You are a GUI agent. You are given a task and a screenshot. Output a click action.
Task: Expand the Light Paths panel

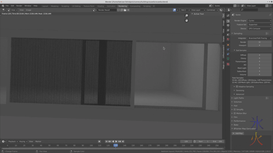239,98
